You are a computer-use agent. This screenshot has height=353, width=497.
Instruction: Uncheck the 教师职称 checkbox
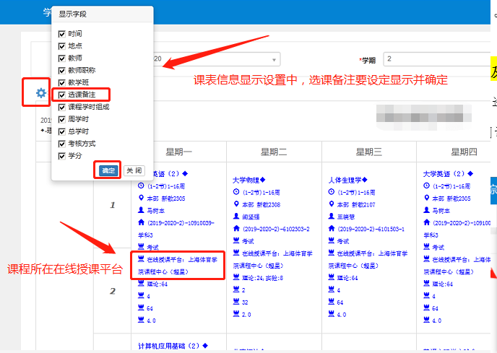pos(62,70)
